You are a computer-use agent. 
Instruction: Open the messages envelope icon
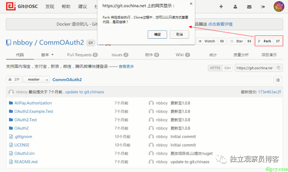249,7
